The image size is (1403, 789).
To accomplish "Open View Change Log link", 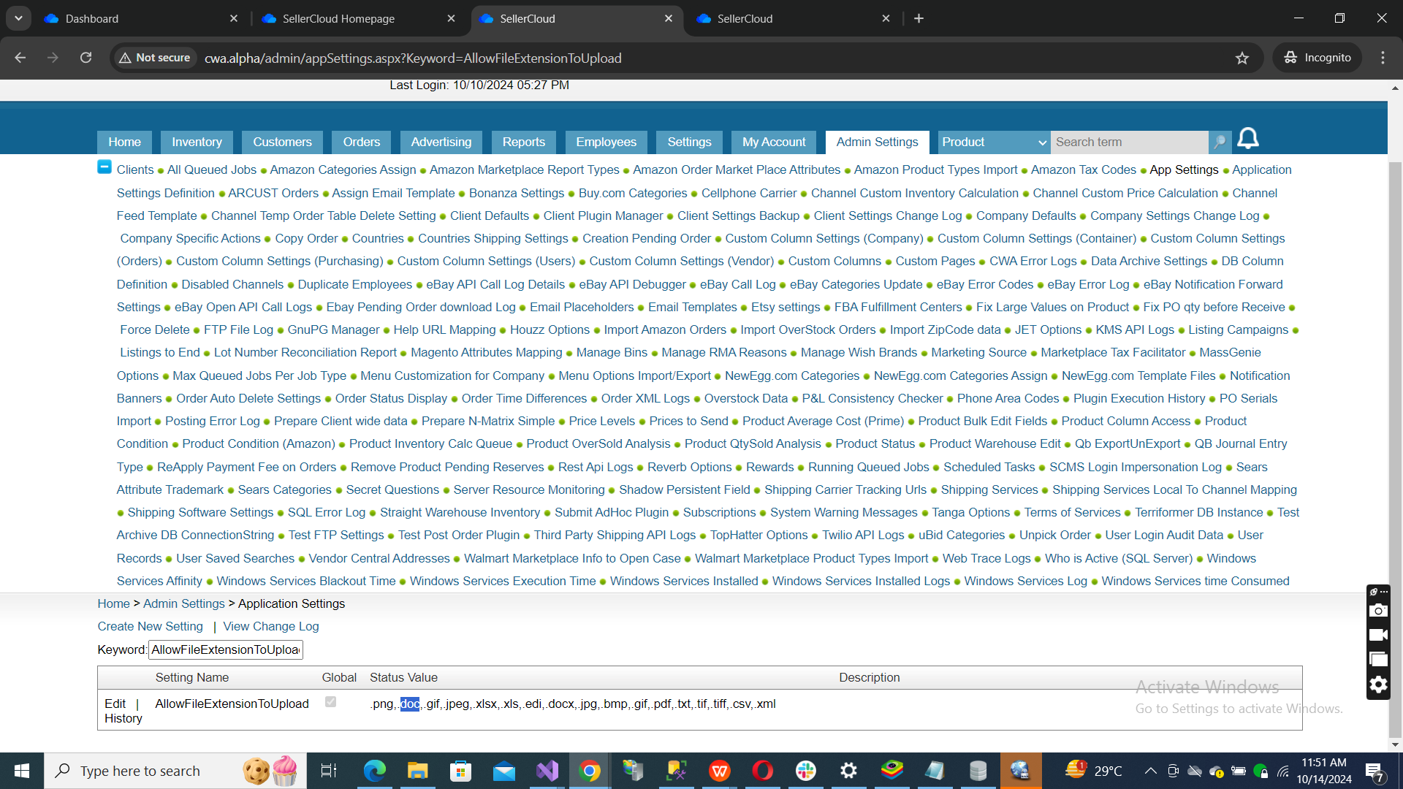I will (x=271, y=626).
